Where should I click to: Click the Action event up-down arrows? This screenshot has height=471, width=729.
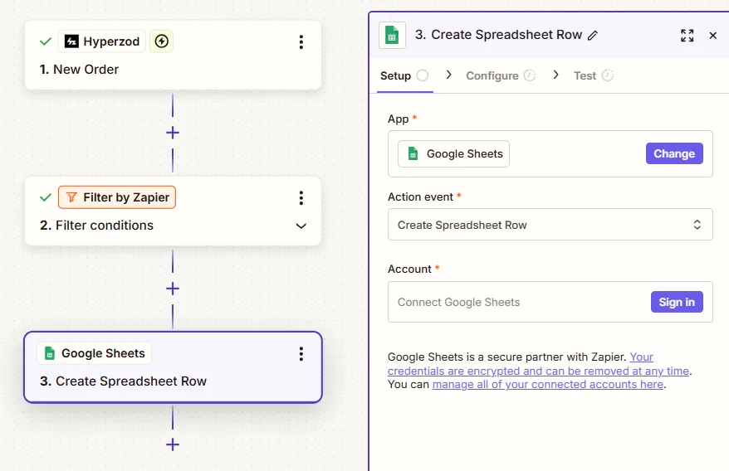click(697, 225)
